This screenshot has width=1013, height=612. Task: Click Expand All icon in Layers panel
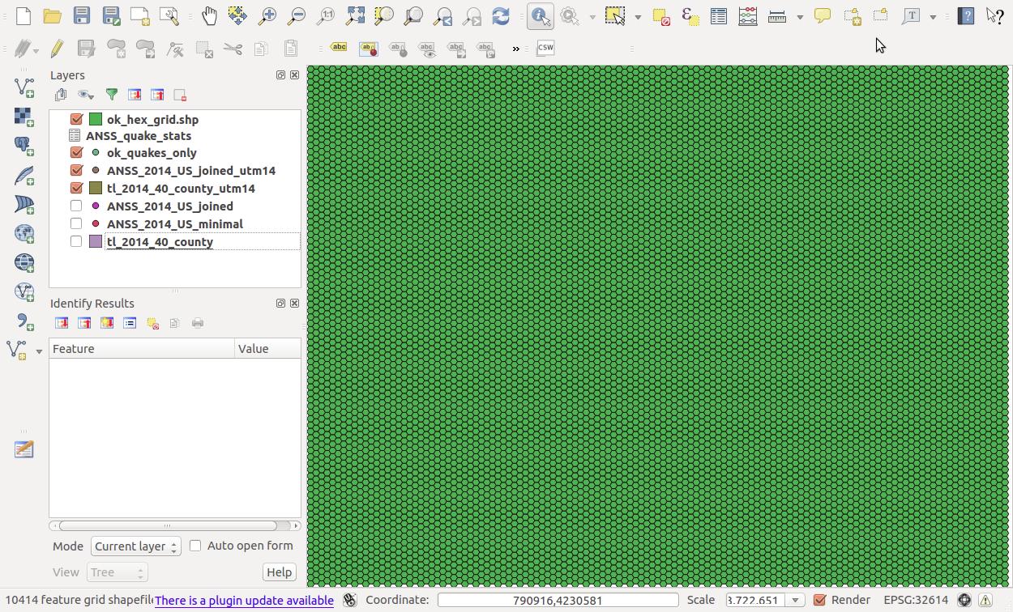[135, 96]
